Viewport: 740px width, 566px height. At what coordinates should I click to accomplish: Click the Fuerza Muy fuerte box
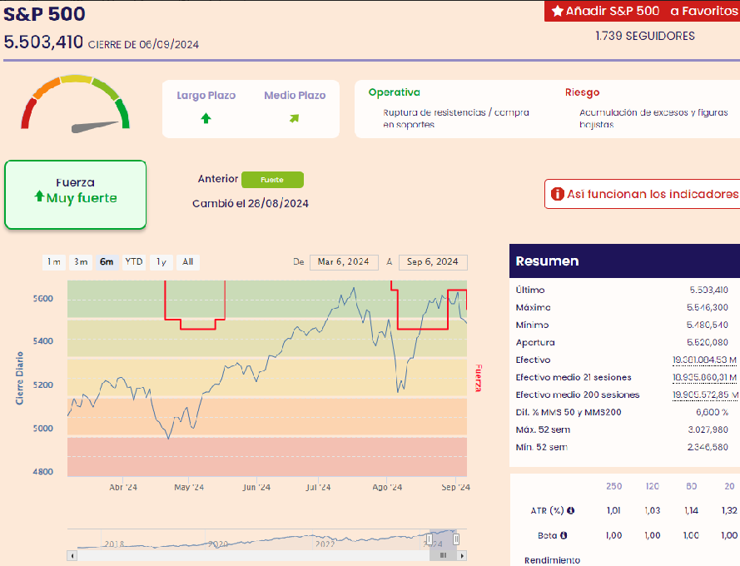76,195
